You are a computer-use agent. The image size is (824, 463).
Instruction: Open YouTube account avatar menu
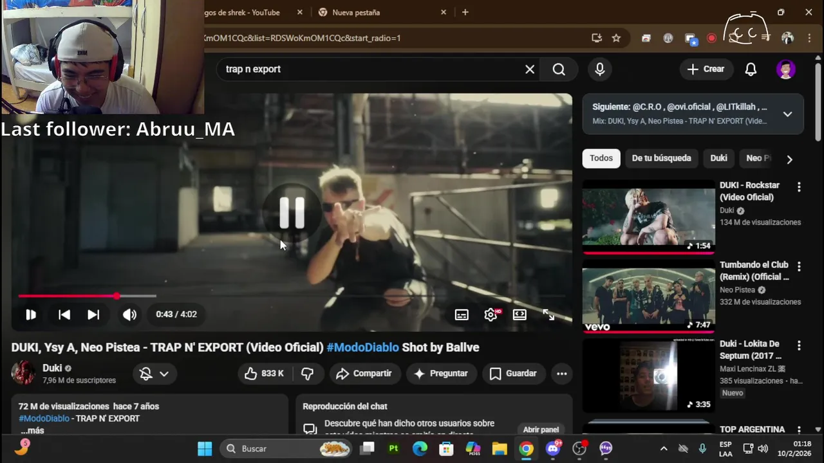(x=785, y=69)
